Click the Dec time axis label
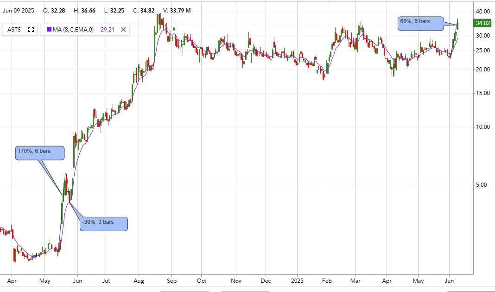495x292 pixels. point(266,281)
